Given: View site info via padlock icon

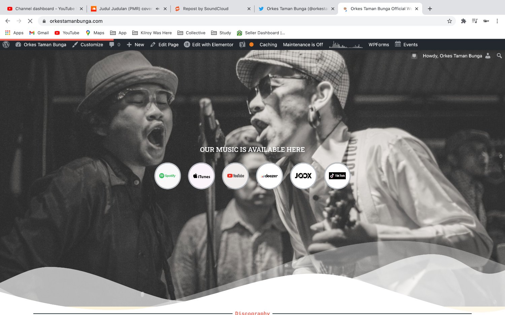Looking at the screenshot, I should [44, 21].
